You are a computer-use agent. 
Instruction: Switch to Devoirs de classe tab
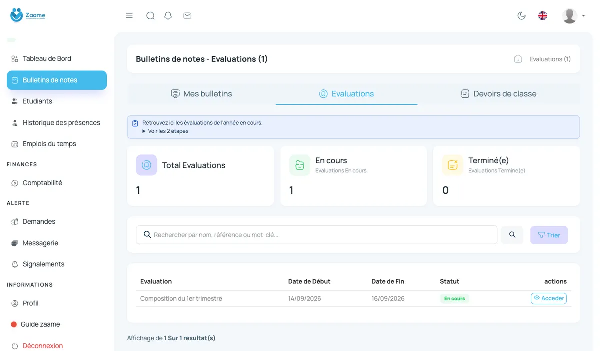(499, 94)
